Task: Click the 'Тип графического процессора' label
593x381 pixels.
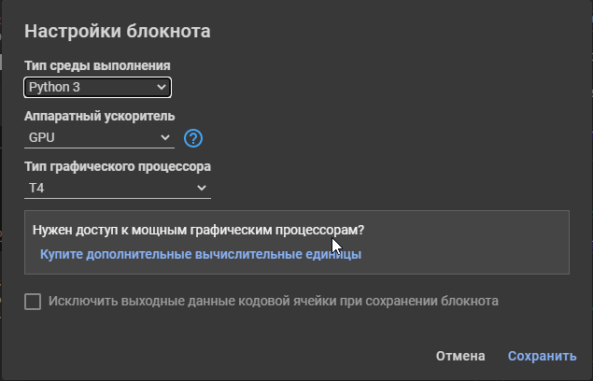Action: (118, 167)
